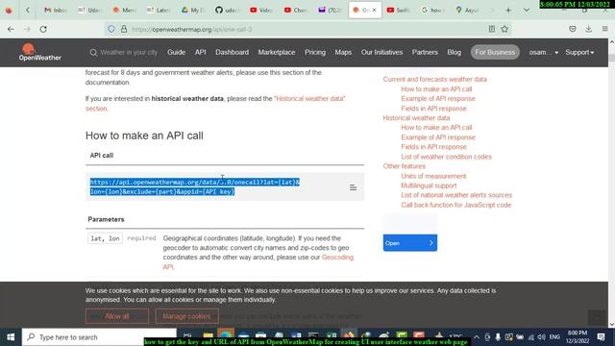Open List of national weather alerts sources
This screenshot has width=615, height=346.
click(x=456, y=195)
